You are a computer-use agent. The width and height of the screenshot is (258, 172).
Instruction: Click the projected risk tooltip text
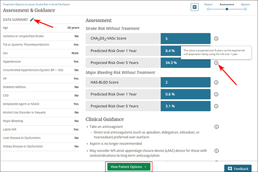pyautogui.click(x=214, y=52)
